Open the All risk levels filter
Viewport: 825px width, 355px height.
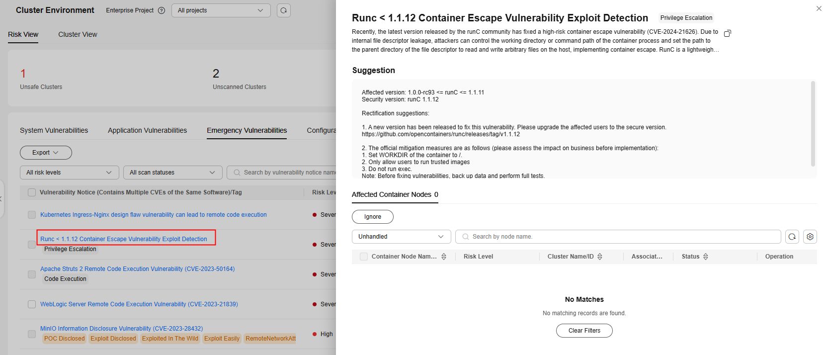click(70, 173)
